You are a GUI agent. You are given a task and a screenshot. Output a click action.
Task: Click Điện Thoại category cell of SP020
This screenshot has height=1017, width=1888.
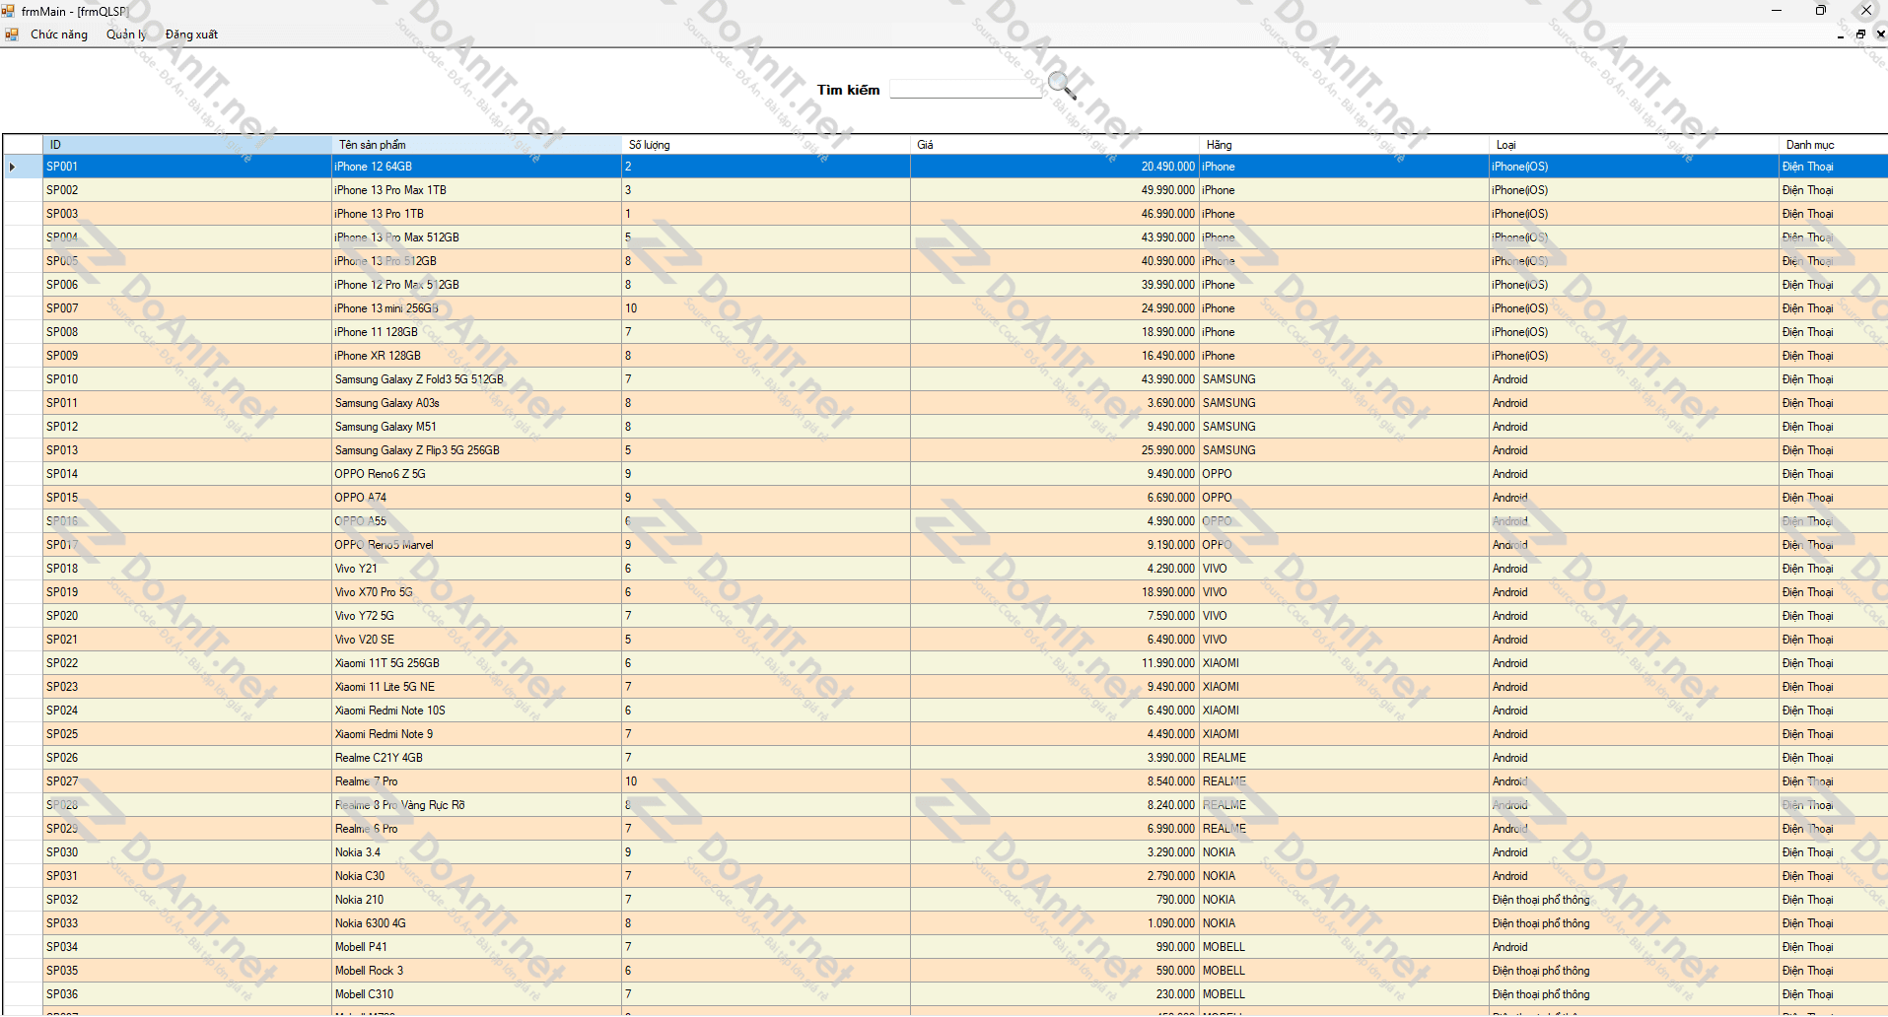pos(1834,616)
